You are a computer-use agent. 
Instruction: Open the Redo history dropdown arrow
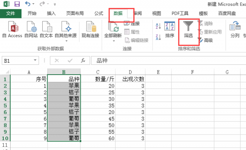[48, 4]
